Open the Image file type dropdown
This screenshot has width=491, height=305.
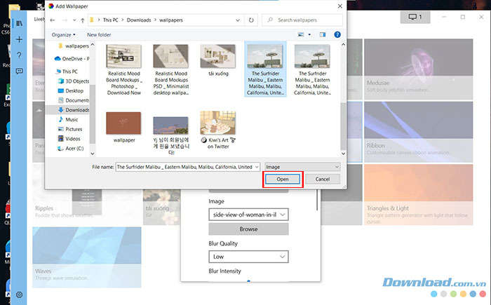303,167
